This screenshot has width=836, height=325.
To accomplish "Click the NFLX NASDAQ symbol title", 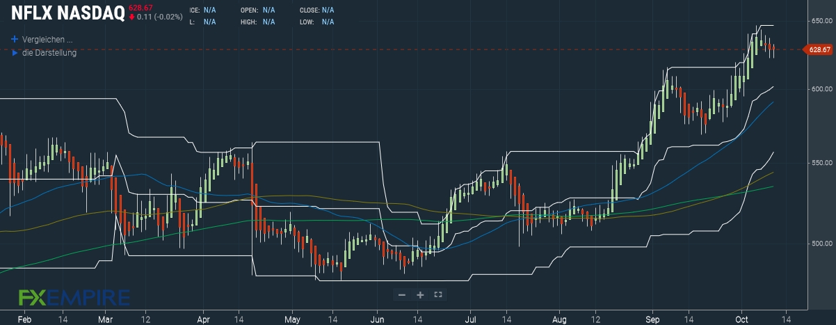I will click(68, 13).
